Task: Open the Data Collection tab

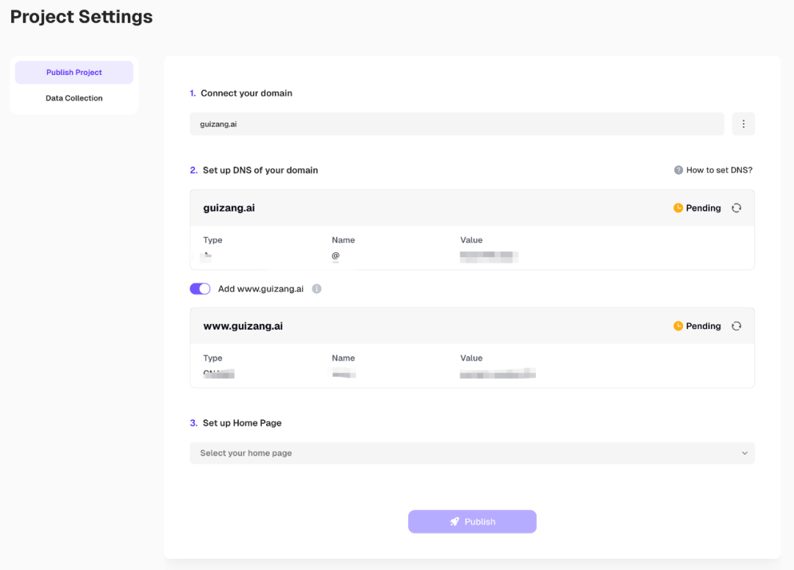Action: [x=74, y=98]
